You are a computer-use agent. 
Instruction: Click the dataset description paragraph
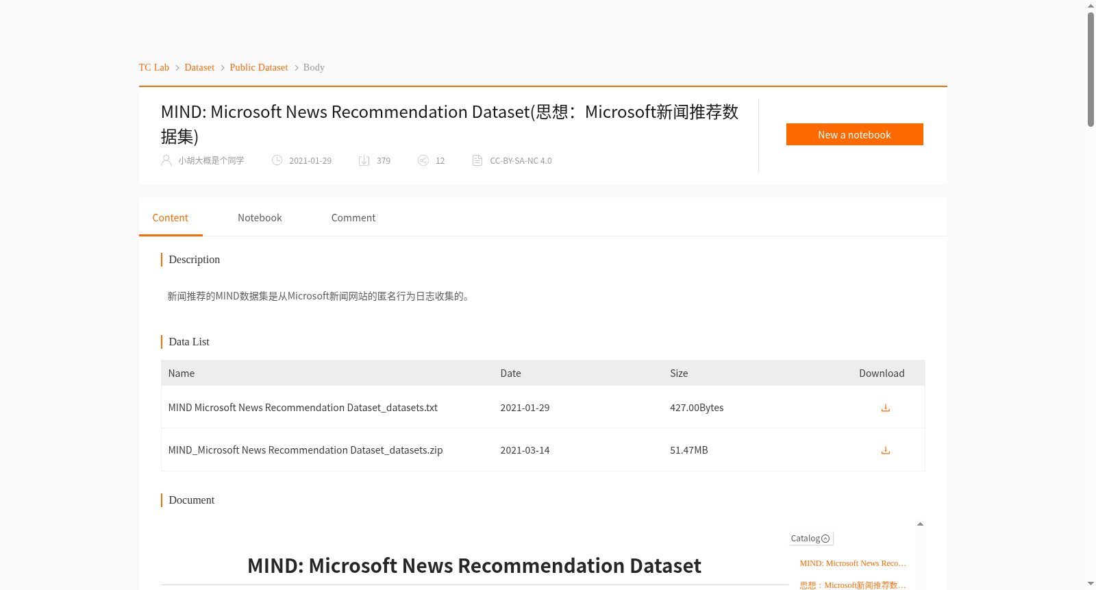click(319, 297)
